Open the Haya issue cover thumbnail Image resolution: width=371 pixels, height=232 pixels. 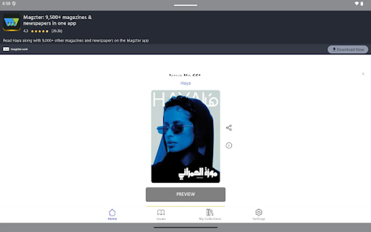click(185, 136)
